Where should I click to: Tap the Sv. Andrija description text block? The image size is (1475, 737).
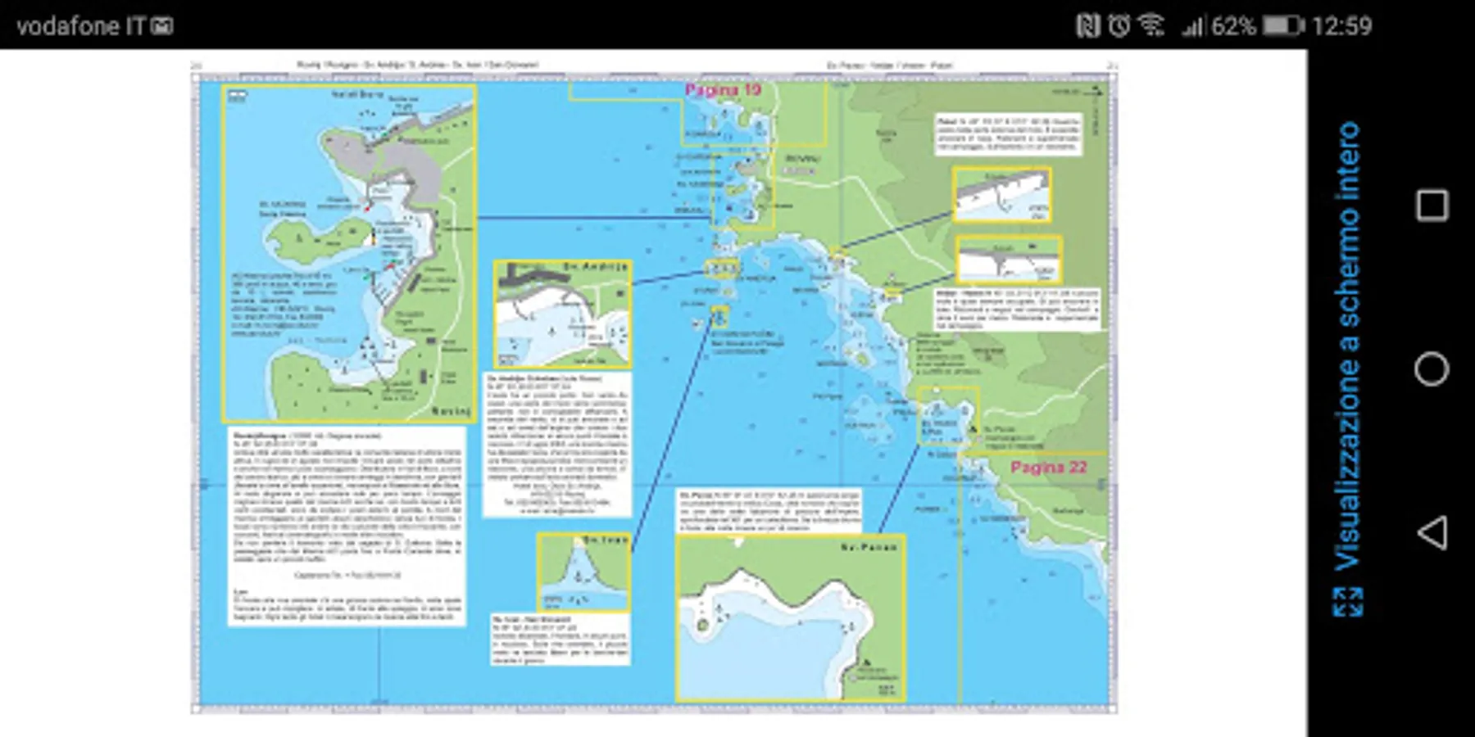pos(557,445)
